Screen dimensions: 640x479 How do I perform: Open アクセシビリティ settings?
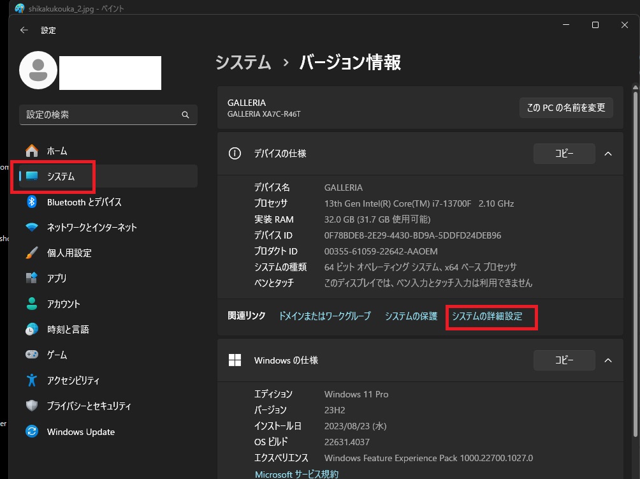click(108, 380)
